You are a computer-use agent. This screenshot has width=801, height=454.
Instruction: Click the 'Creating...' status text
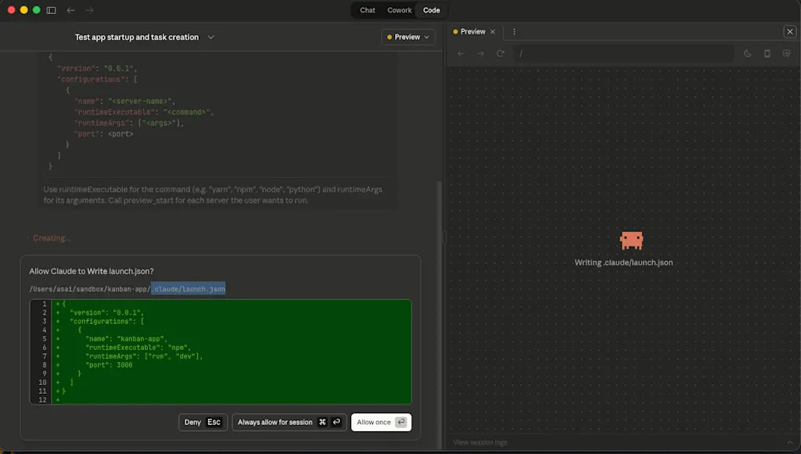(52, 238)
